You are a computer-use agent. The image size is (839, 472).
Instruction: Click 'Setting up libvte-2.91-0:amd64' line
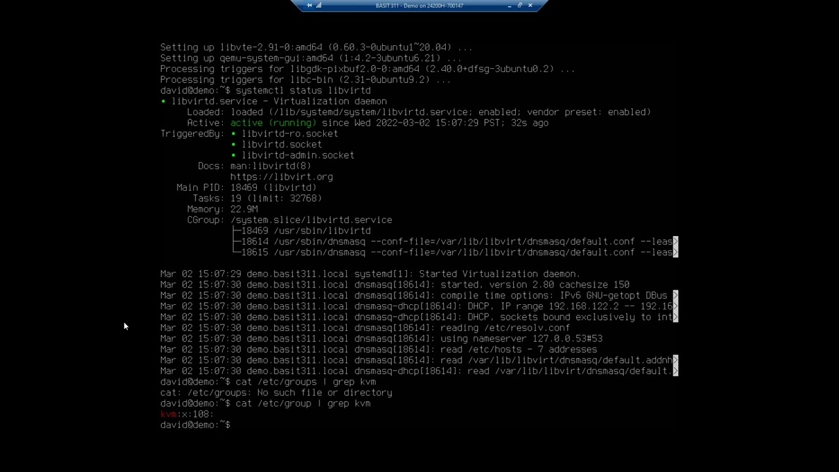tap(317, 47)
